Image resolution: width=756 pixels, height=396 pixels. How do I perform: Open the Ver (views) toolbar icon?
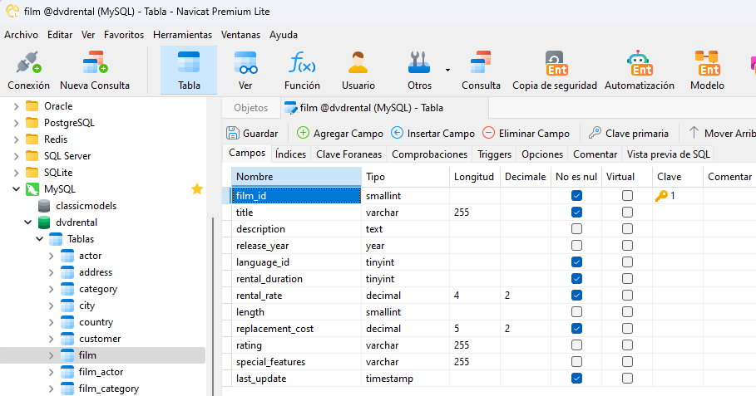(x=245, y=62)
